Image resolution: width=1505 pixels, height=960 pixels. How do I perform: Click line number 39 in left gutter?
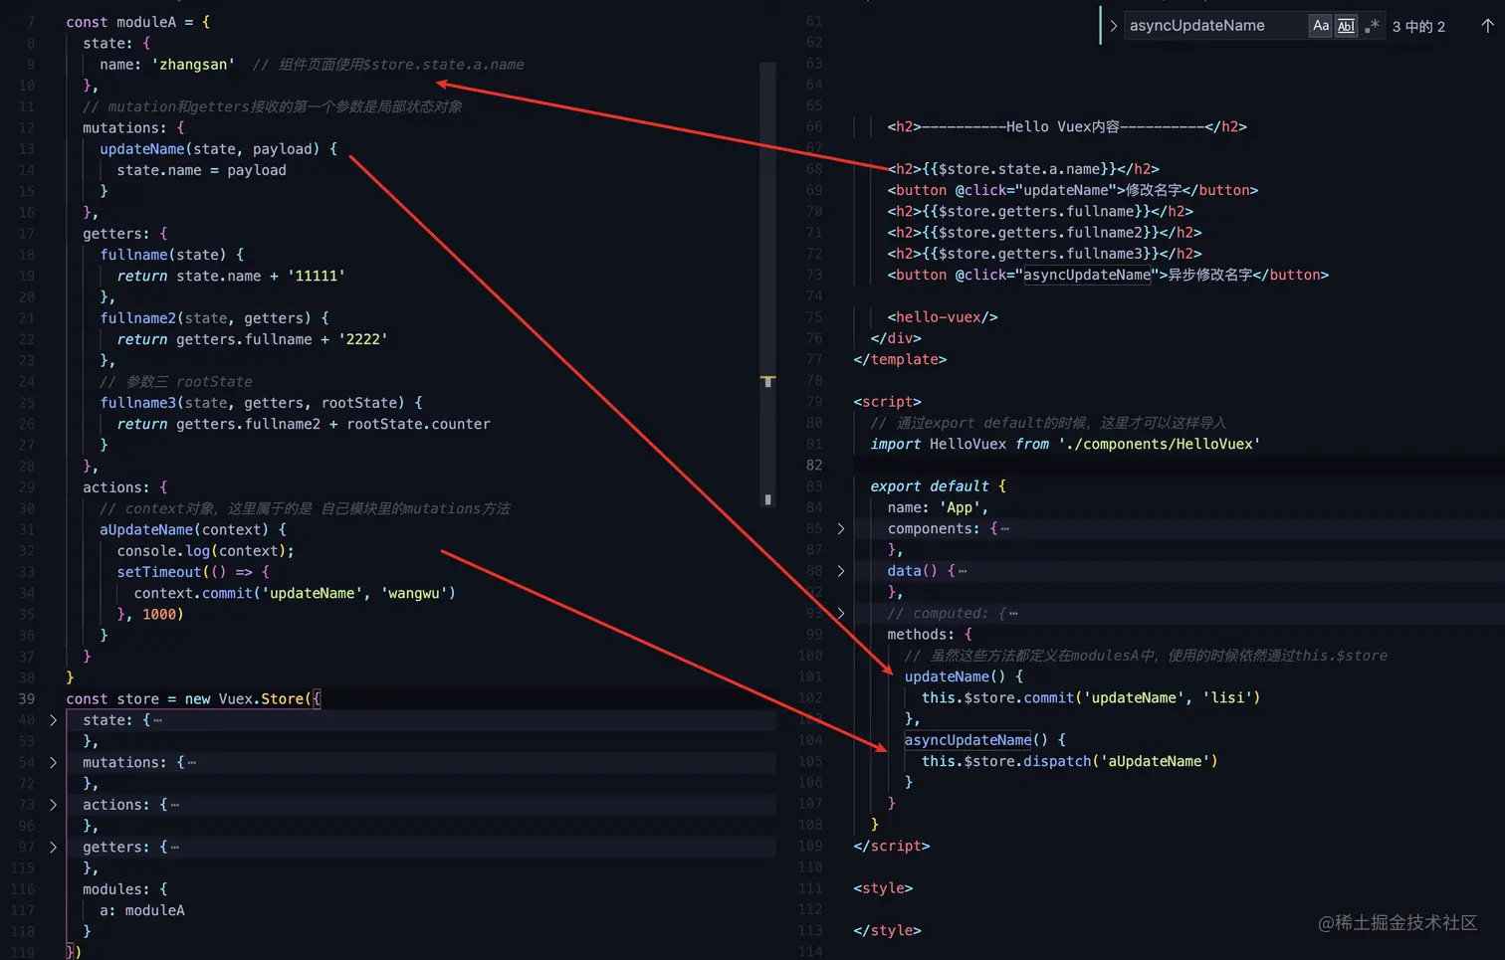26,699
